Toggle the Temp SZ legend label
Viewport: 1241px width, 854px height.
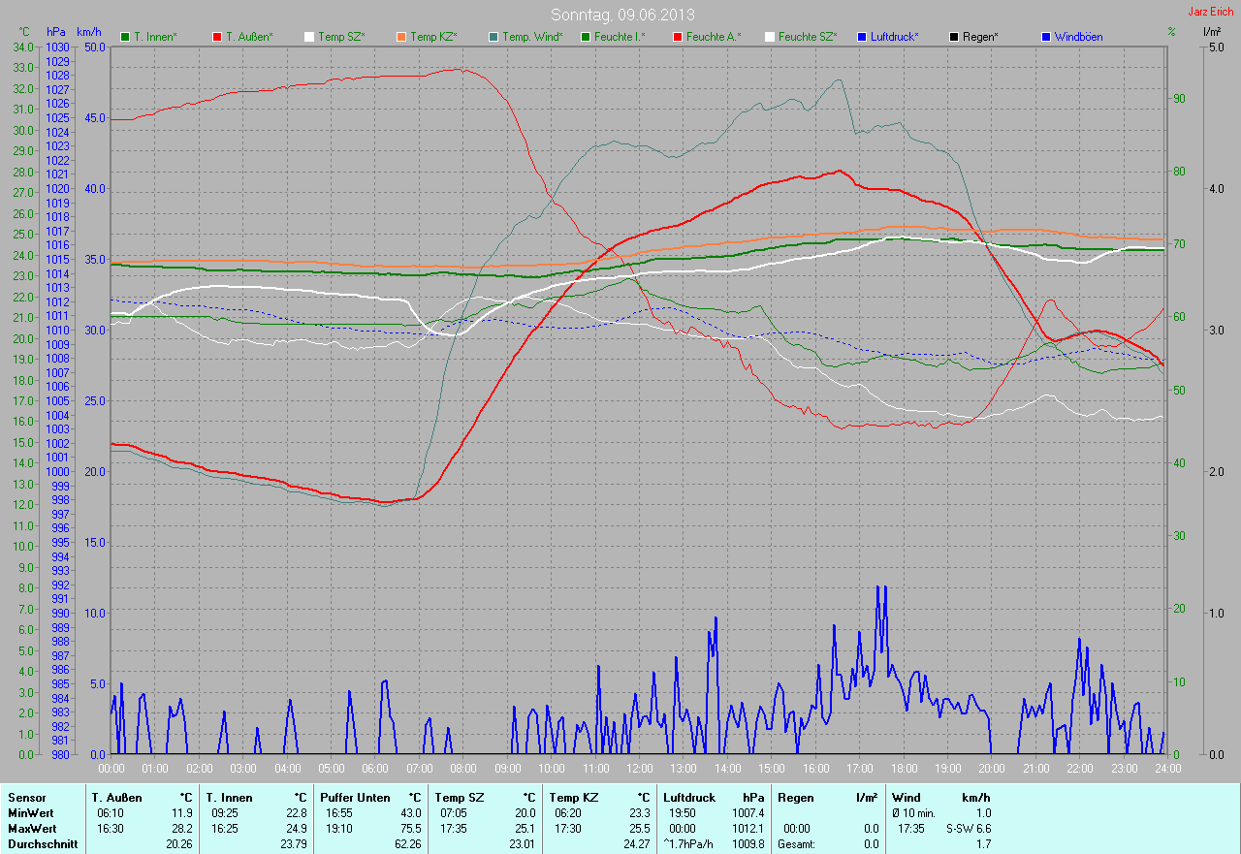point(344,37)
